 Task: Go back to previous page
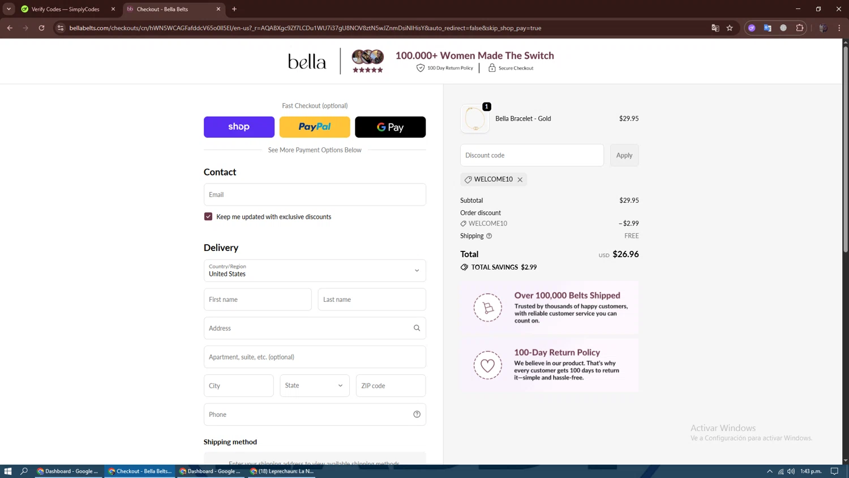(10, 28)
